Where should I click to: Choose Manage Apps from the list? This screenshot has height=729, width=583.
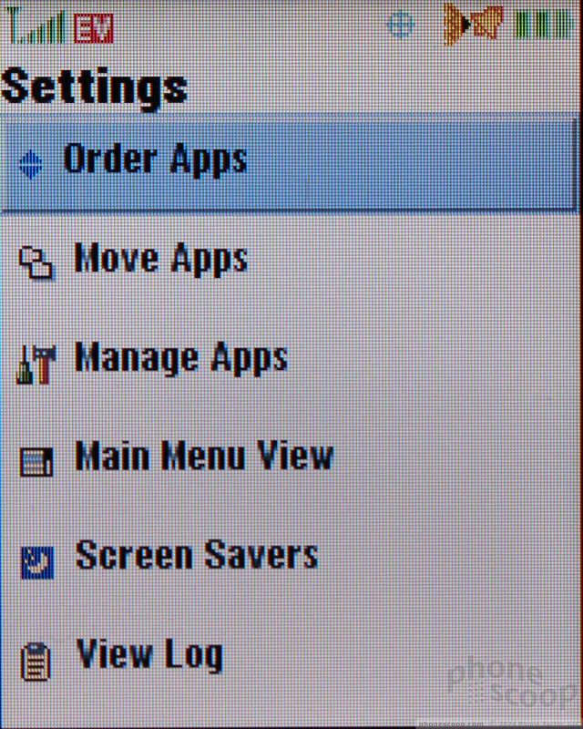click(181, 359)
